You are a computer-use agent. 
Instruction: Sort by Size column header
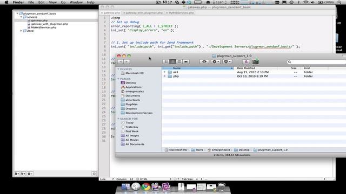(x=290, y=68)
